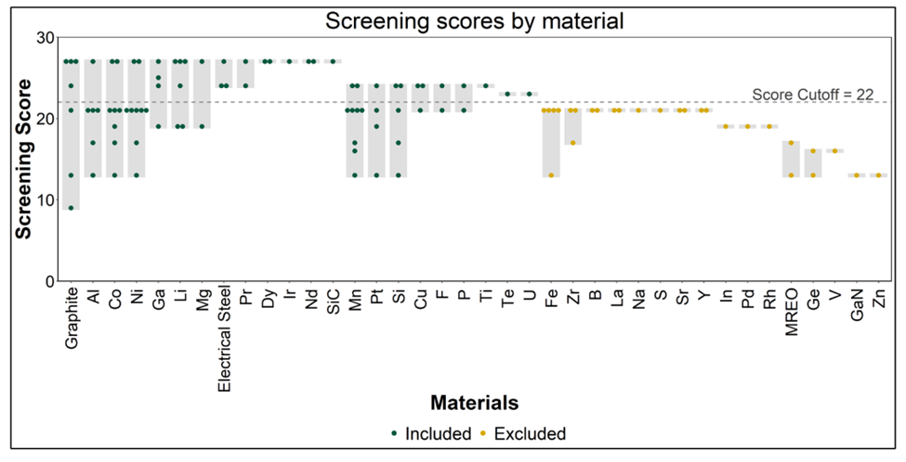Select the single U data point
The image size is (906, 462).
tap(529, 94)
